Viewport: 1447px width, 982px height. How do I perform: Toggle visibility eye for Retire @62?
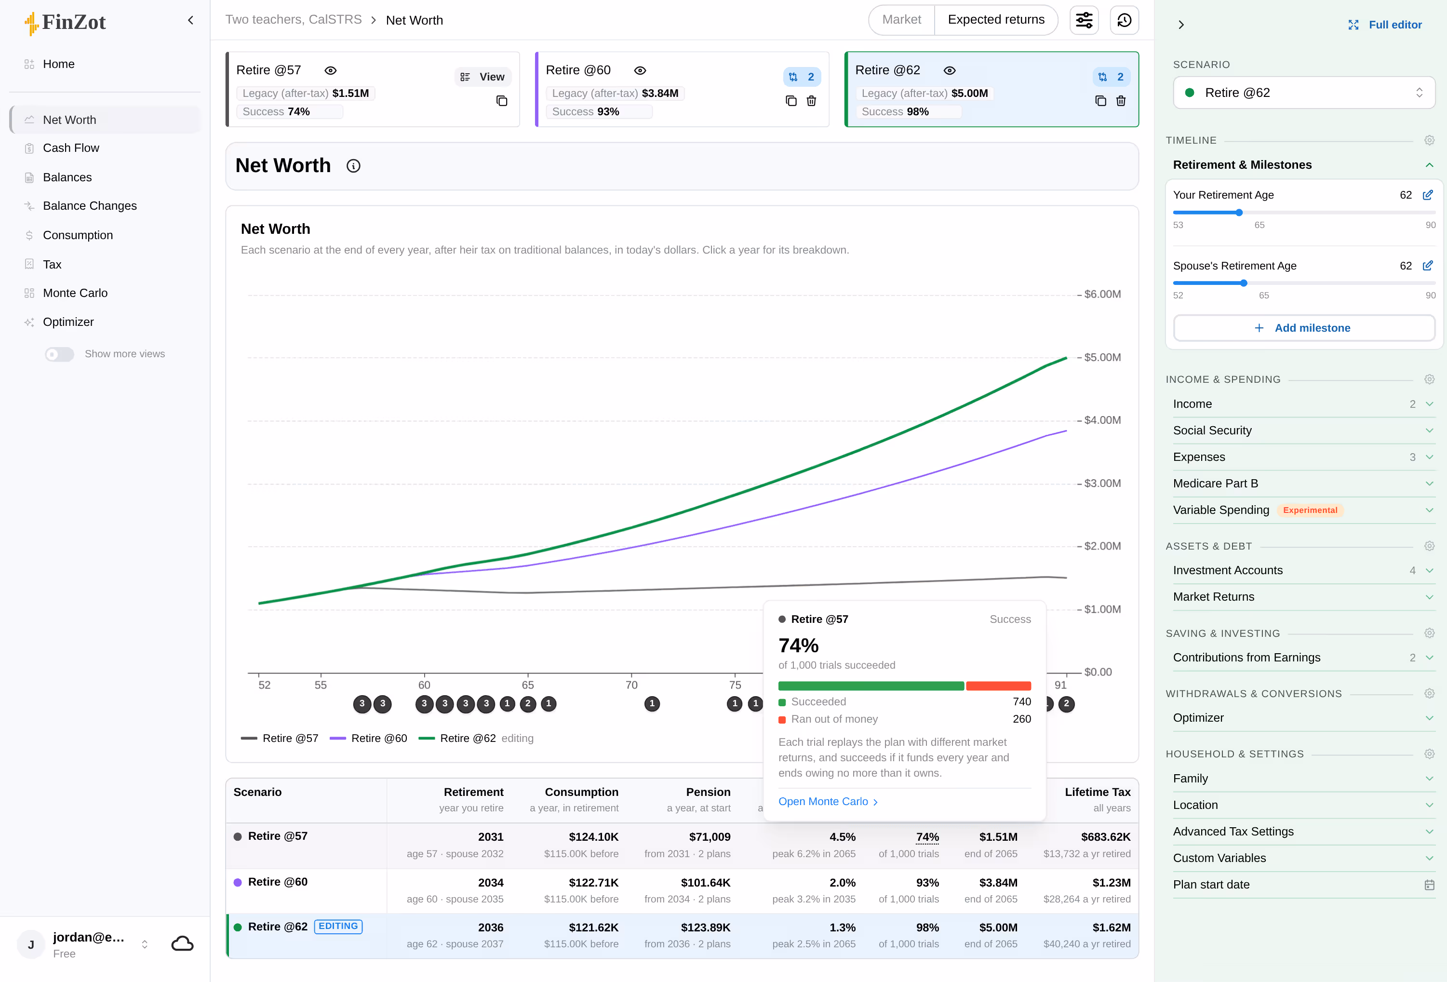pyautogui.click(x=950, y=70)
